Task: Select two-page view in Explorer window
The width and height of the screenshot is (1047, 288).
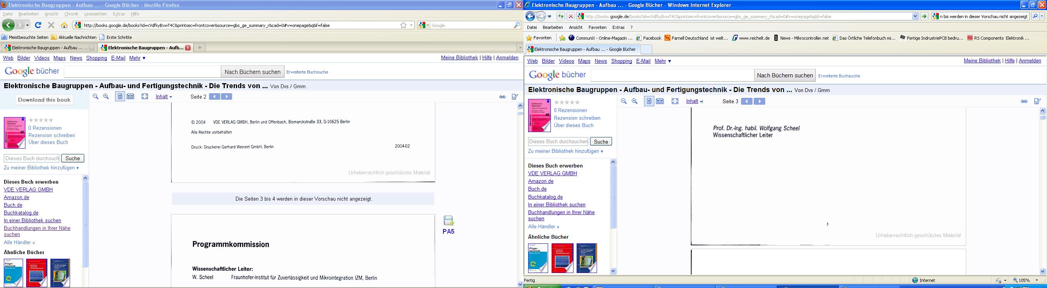Action: pyautogui.click(x=660, y=101)
